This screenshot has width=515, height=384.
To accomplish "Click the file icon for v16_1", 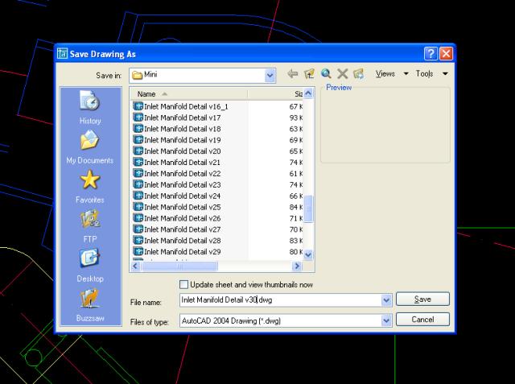I will pos(138,106).
